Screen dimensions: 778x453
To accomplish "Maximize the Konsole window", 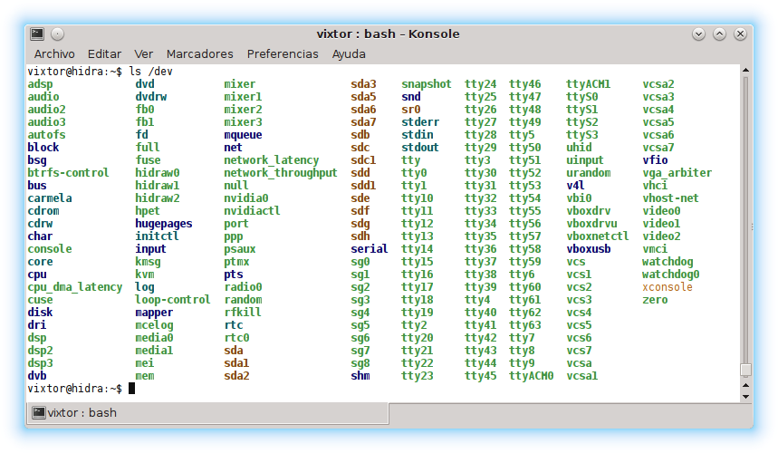I will pos(719,34).
